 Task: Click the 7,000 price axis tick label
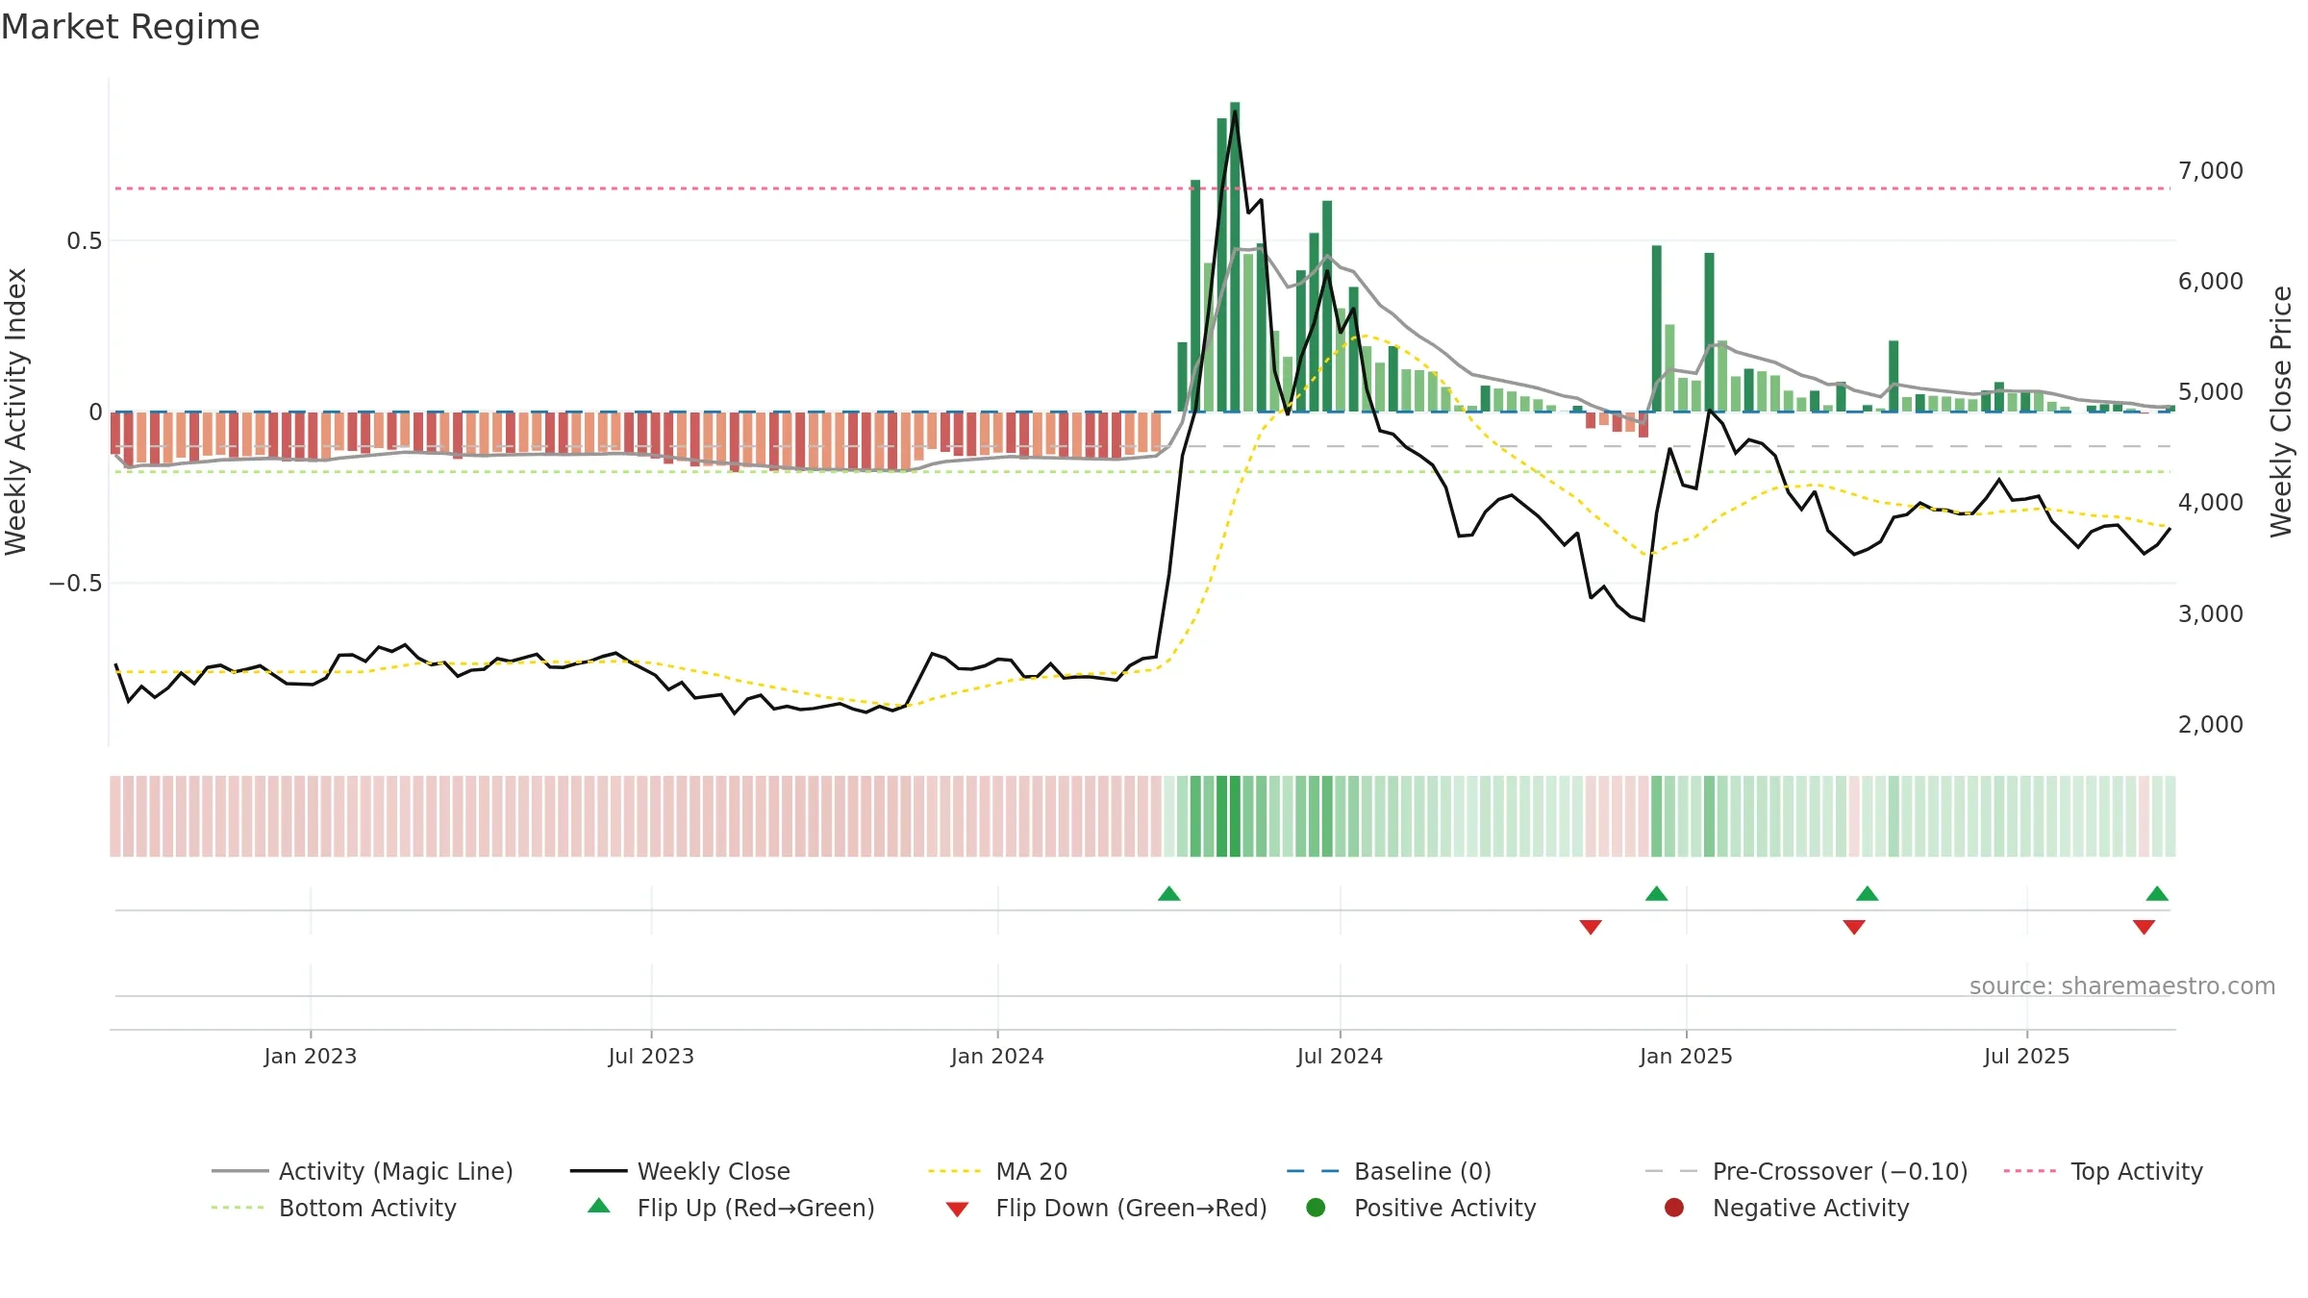tap(2211, 170)
